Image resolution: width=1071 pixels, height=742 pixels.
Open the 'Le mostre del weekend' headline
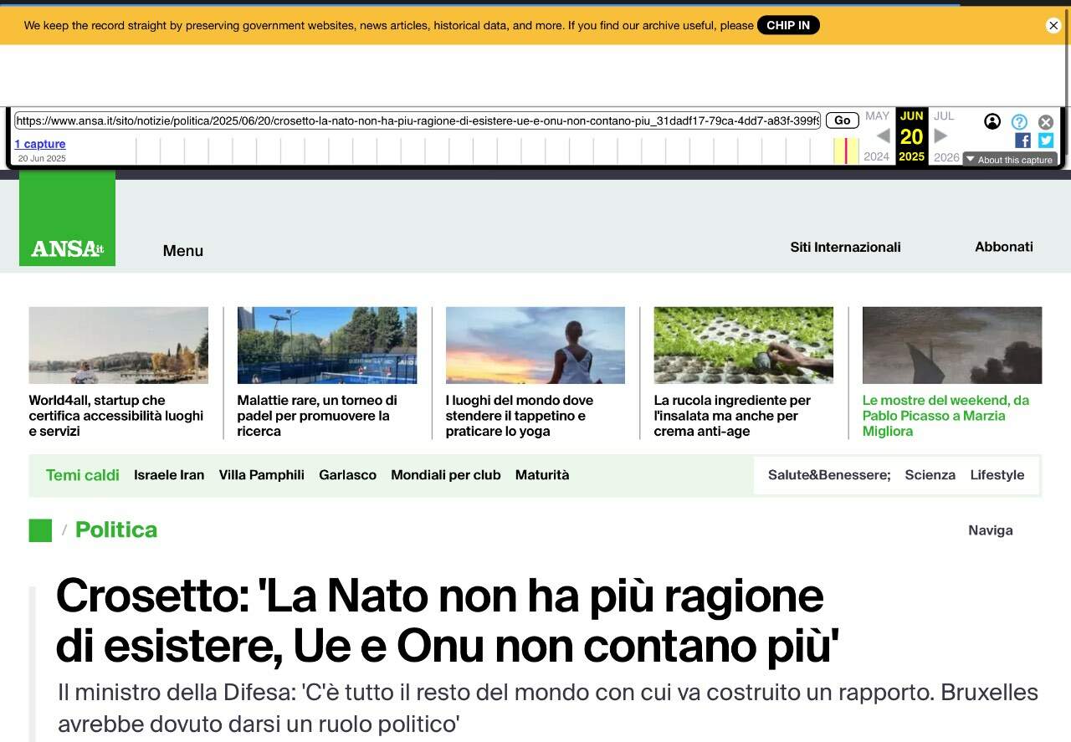point(945,416)
